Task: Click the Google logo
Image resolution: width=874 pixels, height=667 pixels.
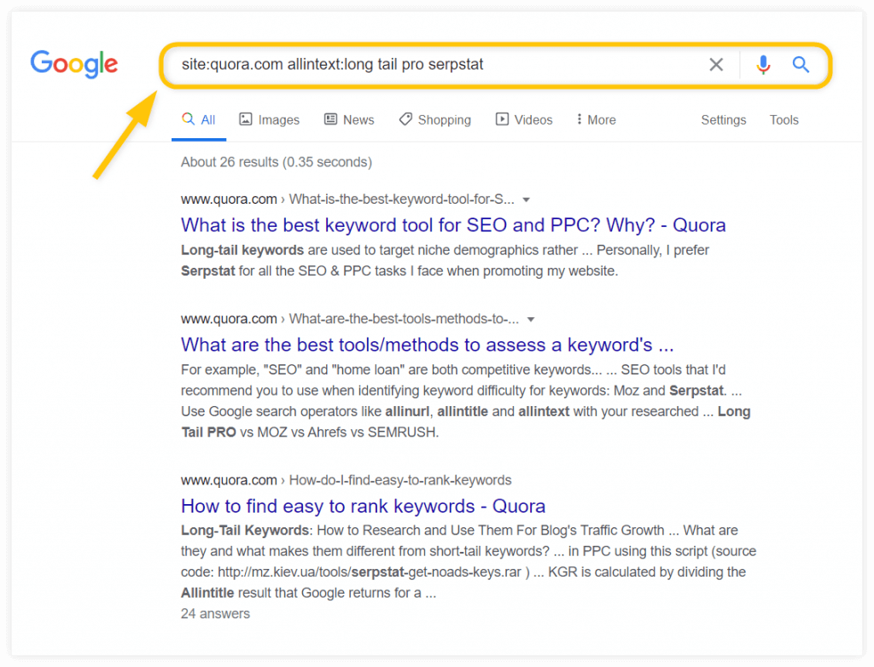Action: [x=73, y=64]
